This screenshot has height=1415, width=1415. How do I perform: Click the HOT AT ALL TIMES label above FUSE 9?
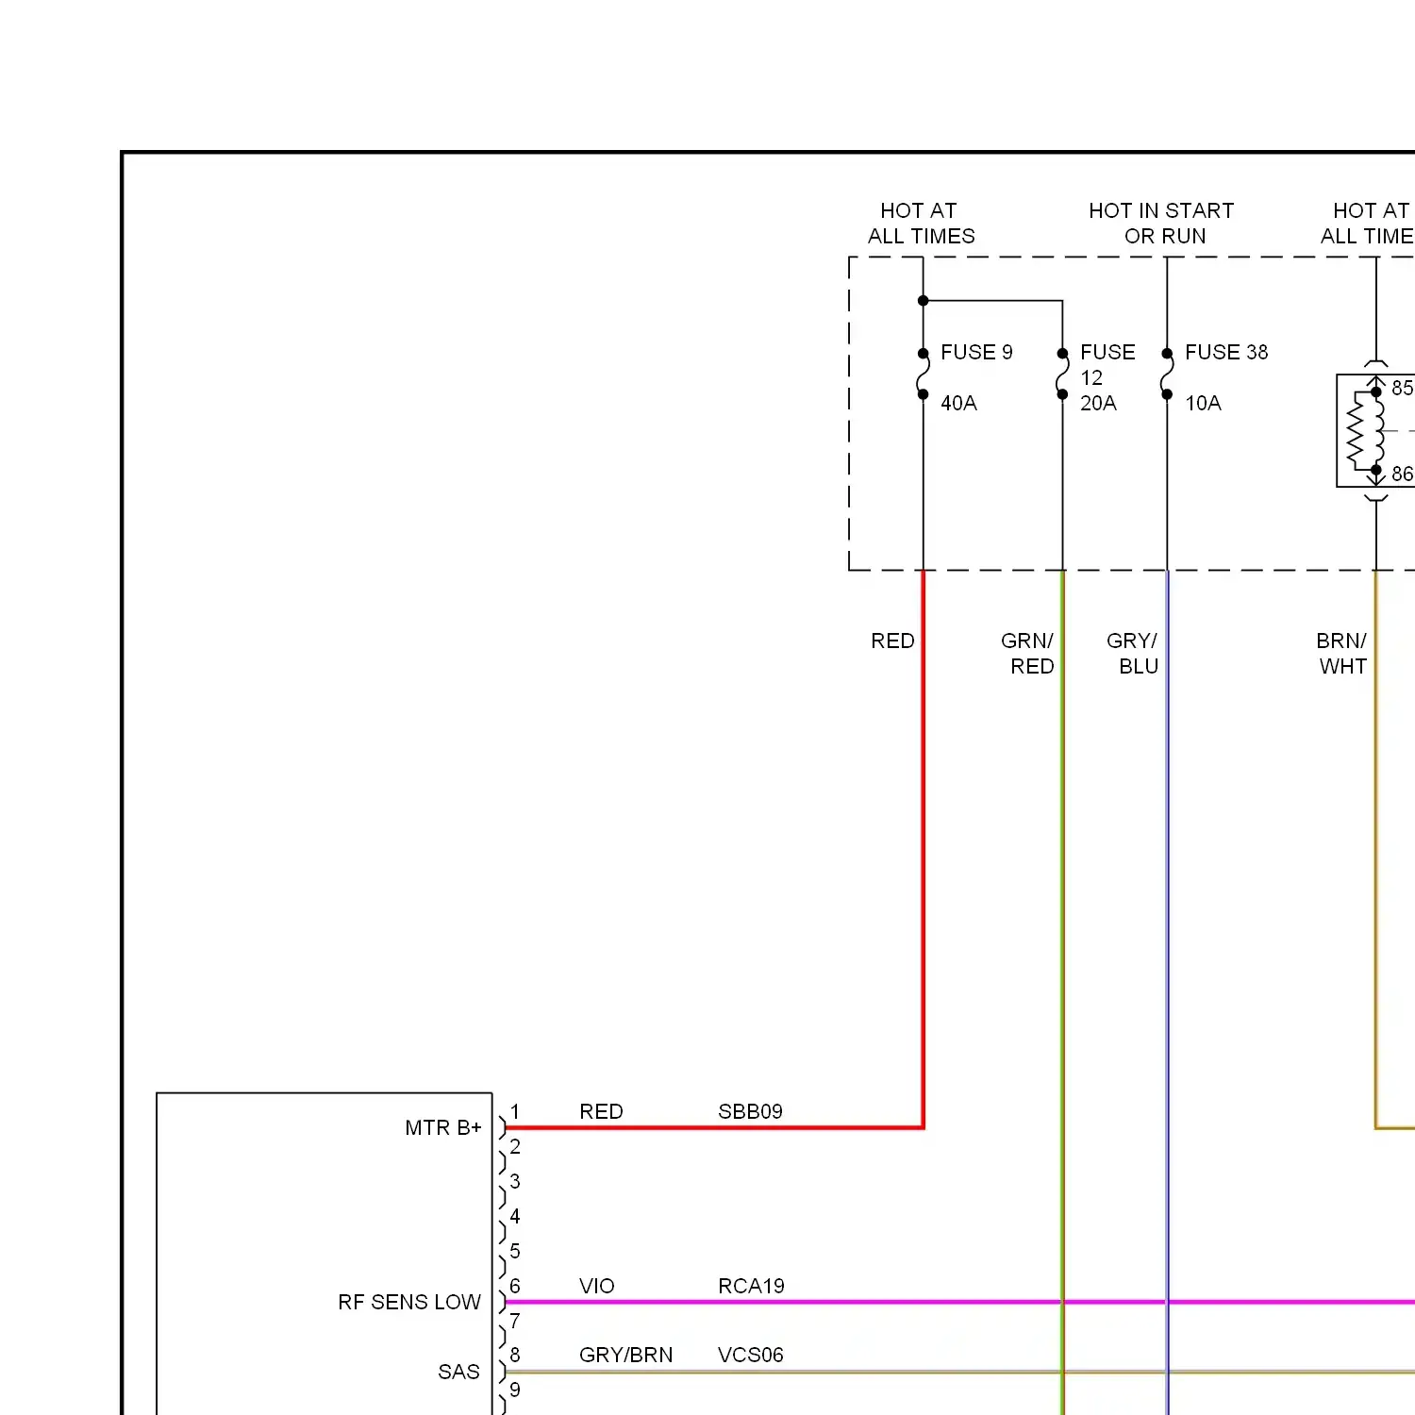(921, 224)
